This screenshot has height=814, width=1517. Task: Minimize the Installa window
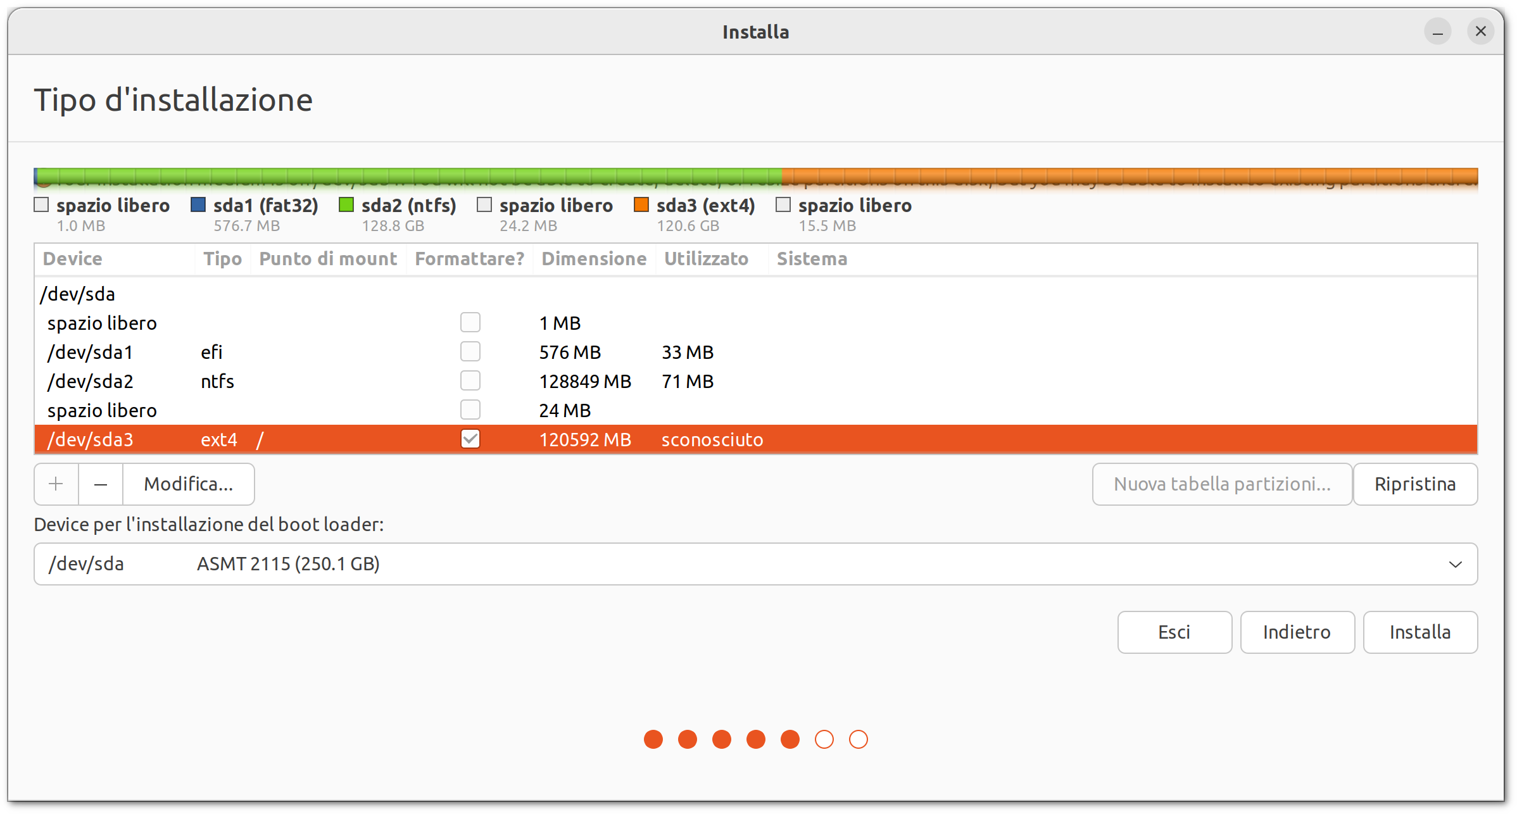pyautogui.click(x=1438, y=32)
